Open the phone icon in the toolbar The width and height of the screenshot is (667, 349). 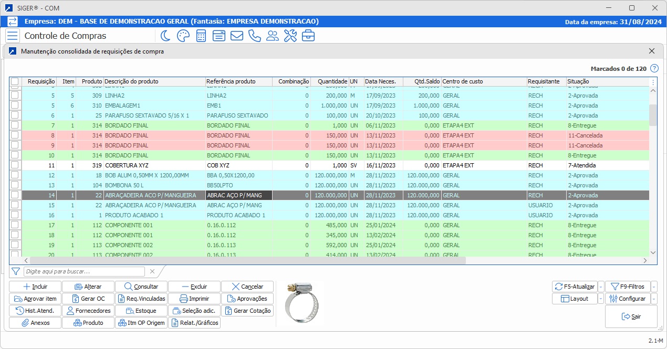pos(254,36)
